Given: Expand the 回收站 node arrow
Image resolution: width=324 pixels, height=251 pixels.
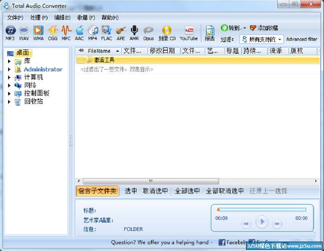Looking at the screenshot, I should pos(9,102).
